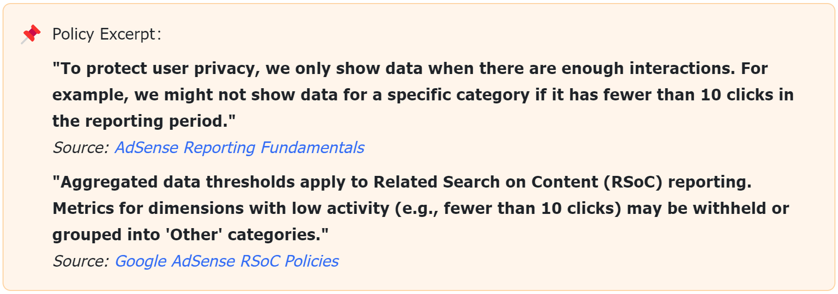Click the "(RSoC)" abbreviation in second quote

tap(633, 182)
